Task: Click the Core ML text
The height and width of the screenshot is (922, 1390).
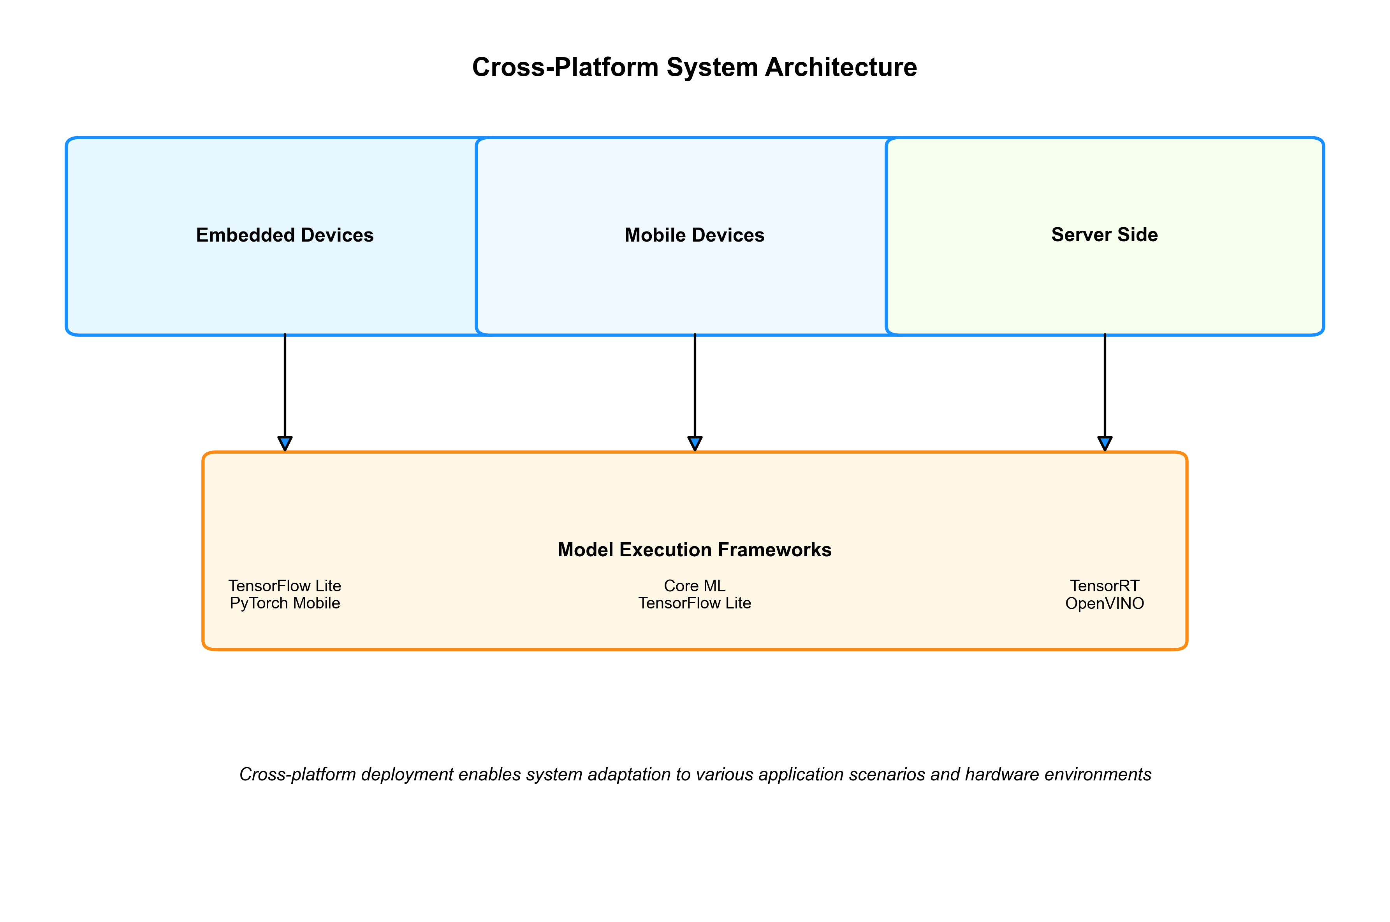Action: tap(694, 585)
